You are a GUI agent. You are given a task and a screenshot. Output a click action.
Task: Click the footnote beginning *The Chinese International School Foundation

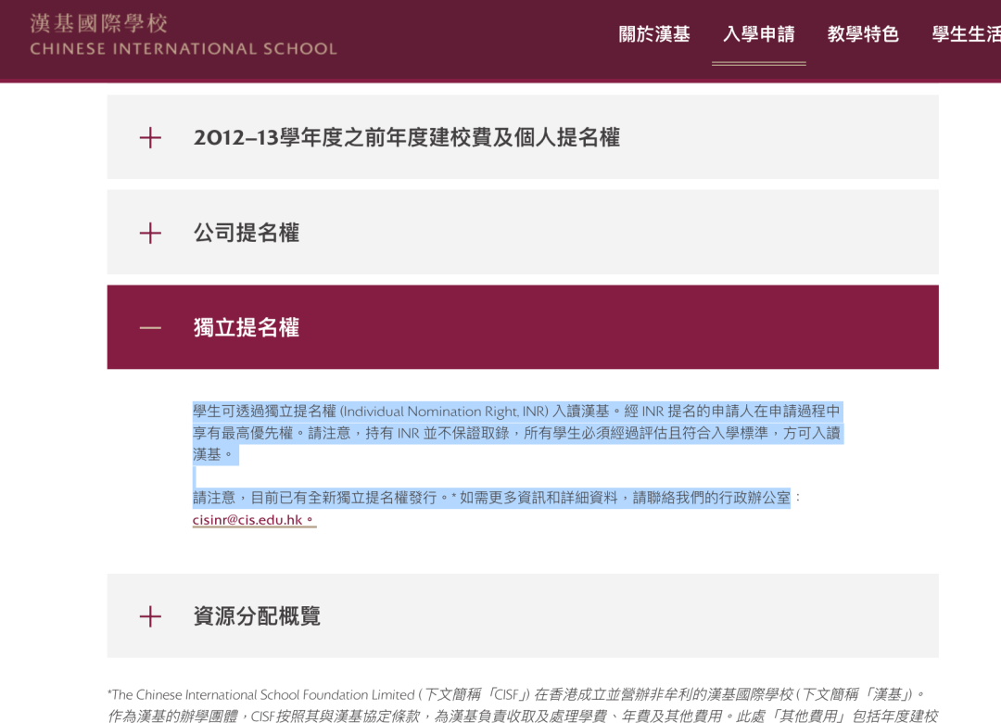(516, 695)
